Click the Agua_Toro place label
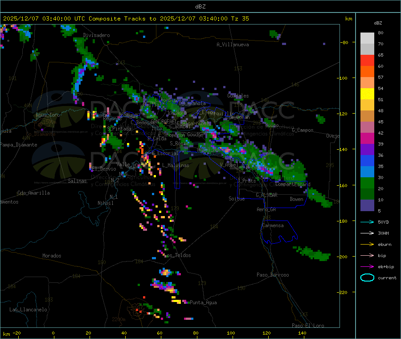The image size is (401, 339). pos(48,115)
